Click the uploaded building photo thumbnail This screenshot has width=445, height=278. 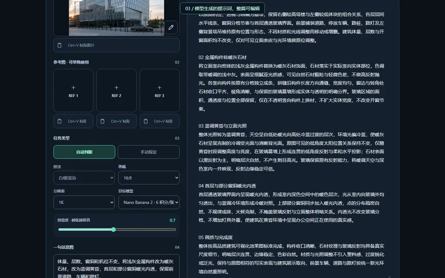point(116,18)
